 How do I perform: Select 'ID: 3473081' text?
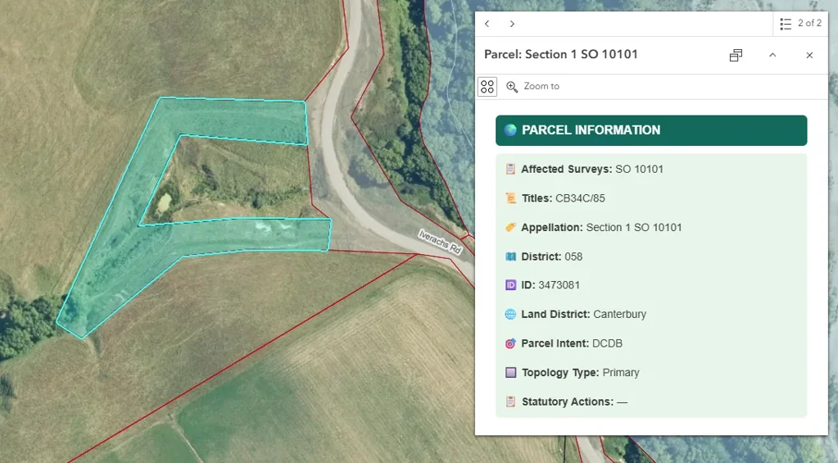550,285
